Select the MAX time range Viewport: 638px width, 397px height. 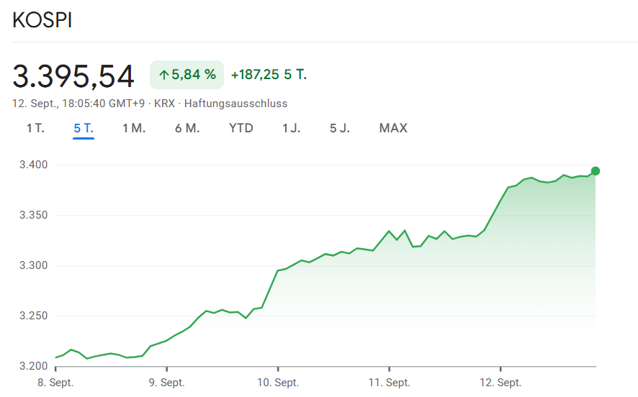pyautogui.click(x=393, y=128)
